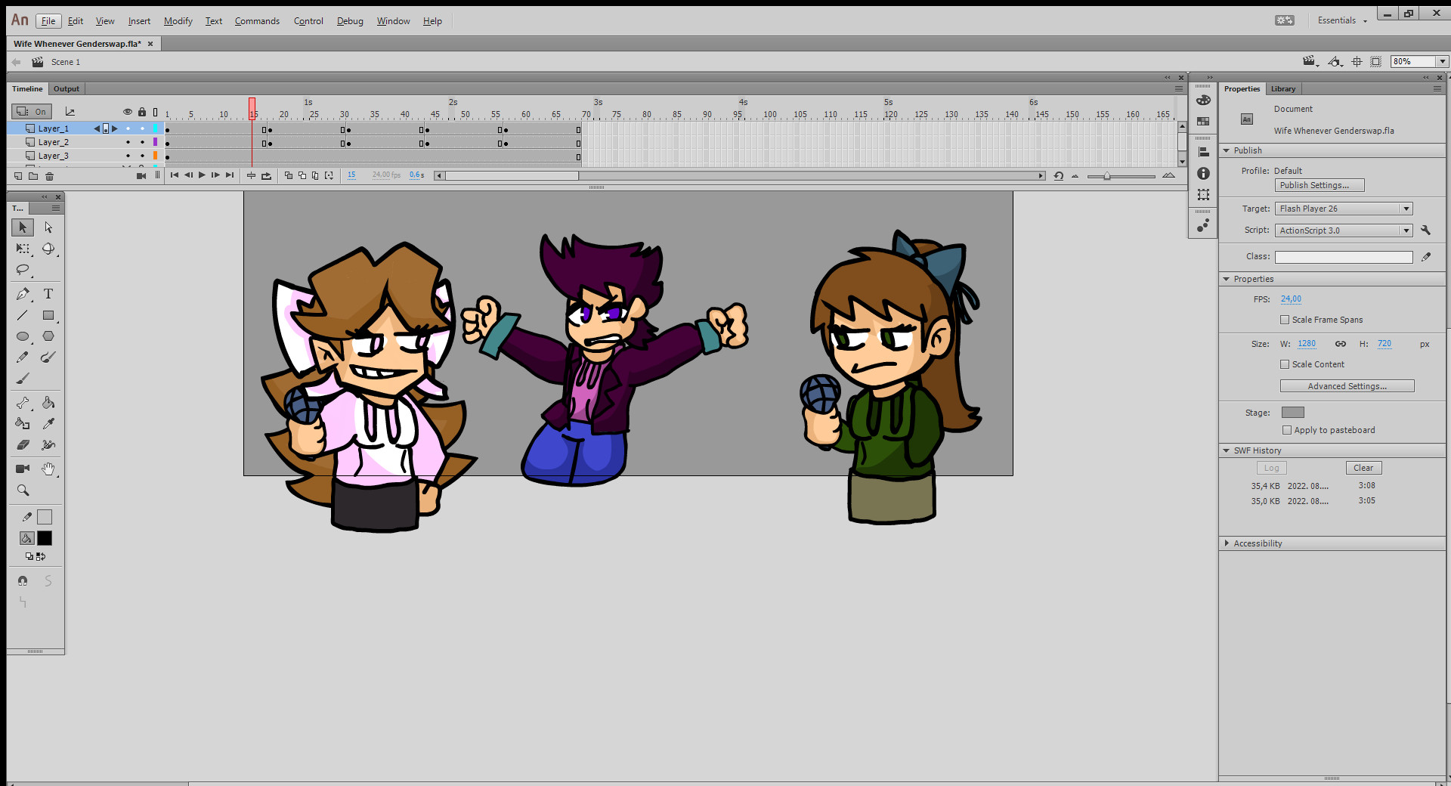
Task: Select the Selection arrow tool
Action: click(x=23, y=227)
